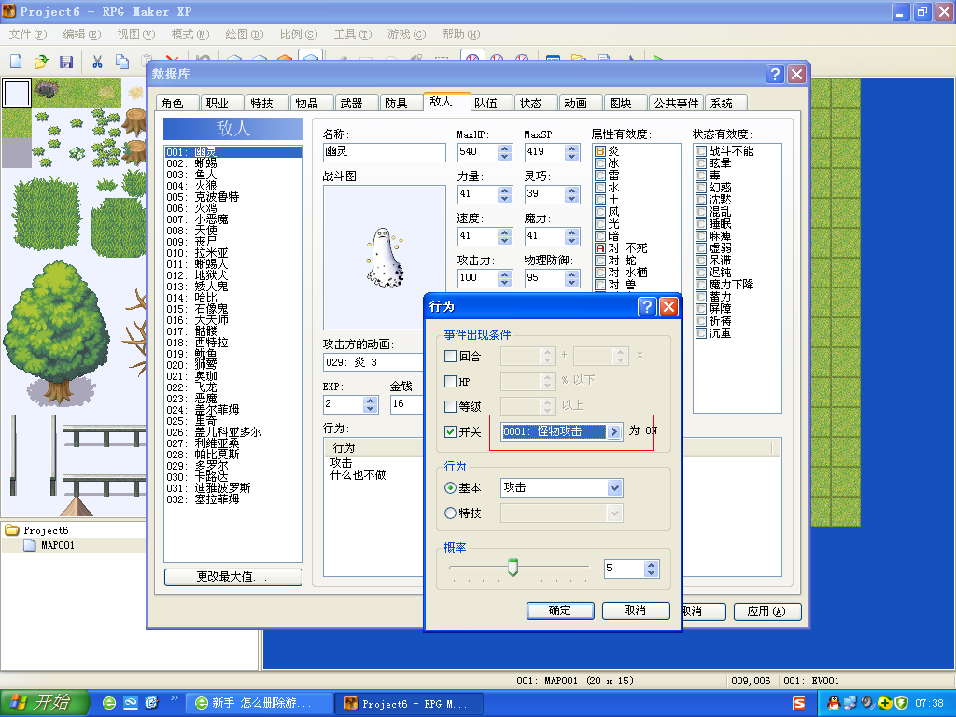Screen dimensions: 956x717
Task: Increase MaxHP with the up spinner arrow
Action: [504, 148]
